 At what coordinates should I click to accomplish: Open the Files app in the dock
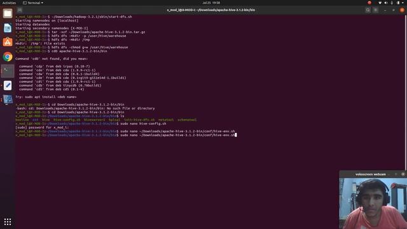8,13
